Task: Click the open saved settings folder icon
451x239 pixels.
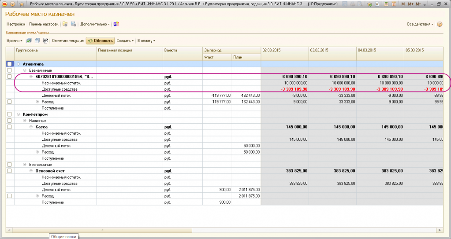Action: 65,24
